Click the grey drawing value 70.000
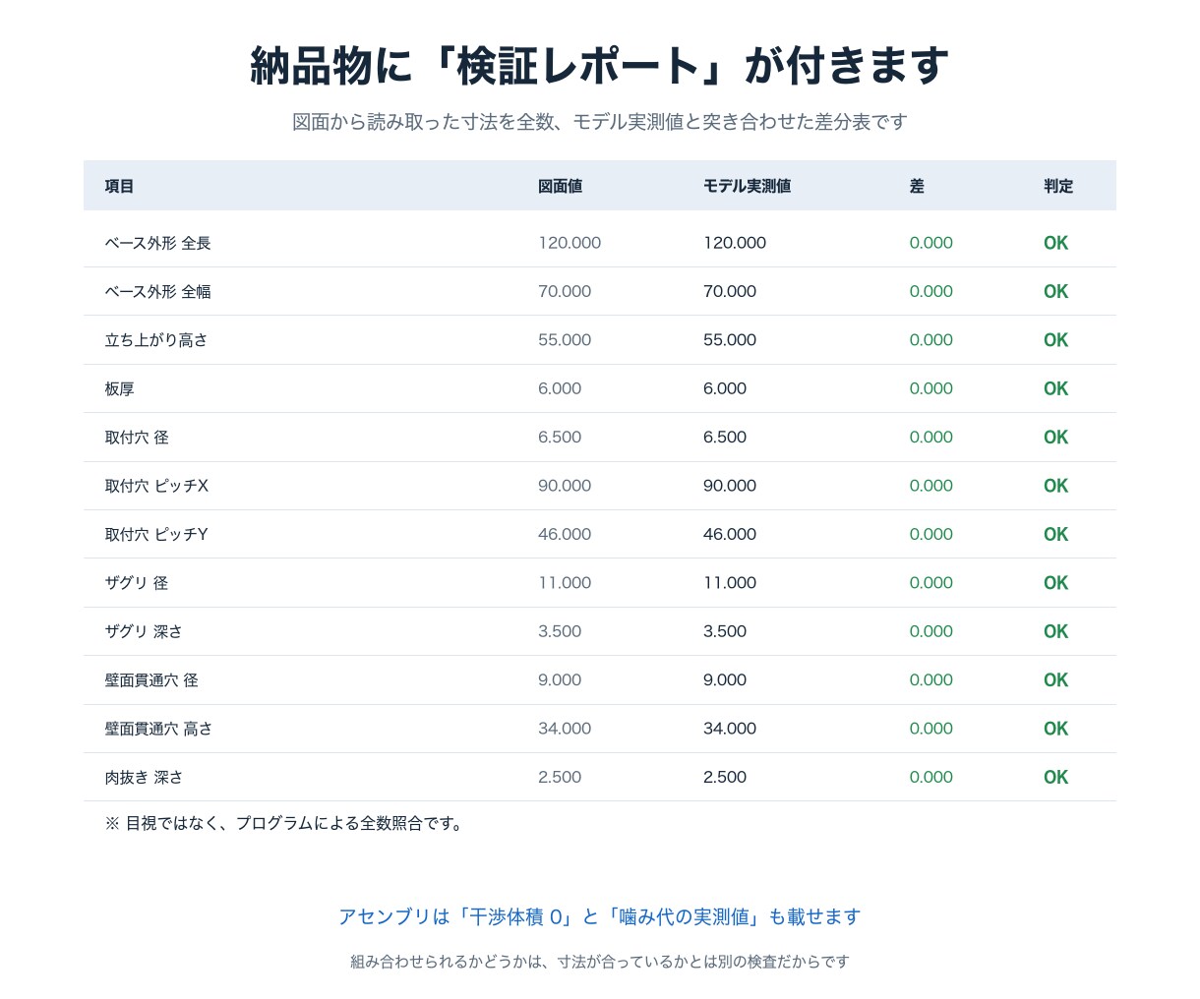Screen dimensions: 1200x999 pyautogui.click(x=565, y=291)
